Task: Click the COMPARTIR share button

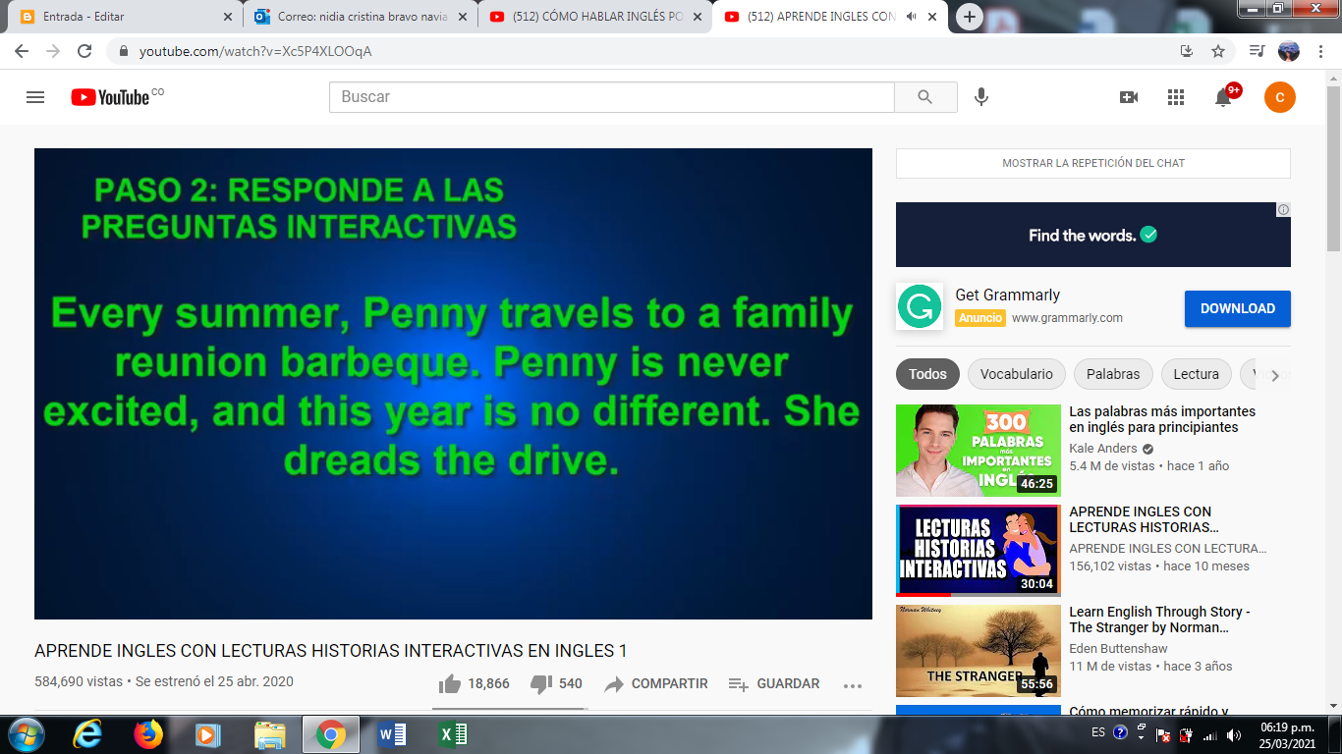Action: click(656, 684)
